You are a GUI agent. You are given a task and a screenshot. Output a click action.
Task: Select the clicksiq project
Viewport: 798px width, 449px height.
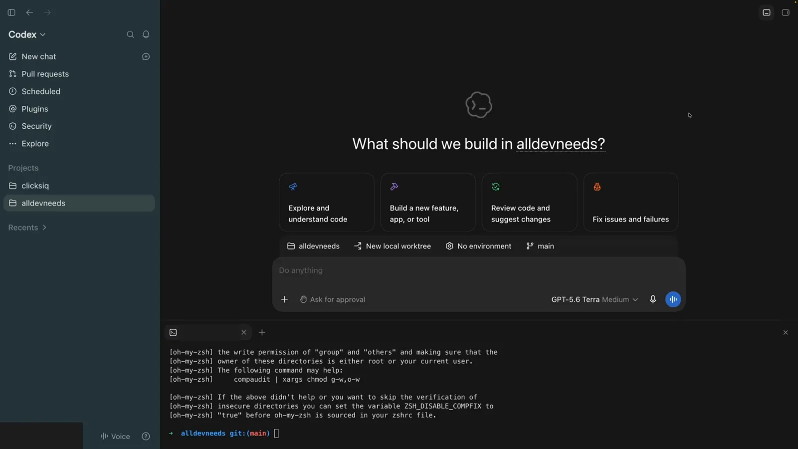[x=79, y=186]
